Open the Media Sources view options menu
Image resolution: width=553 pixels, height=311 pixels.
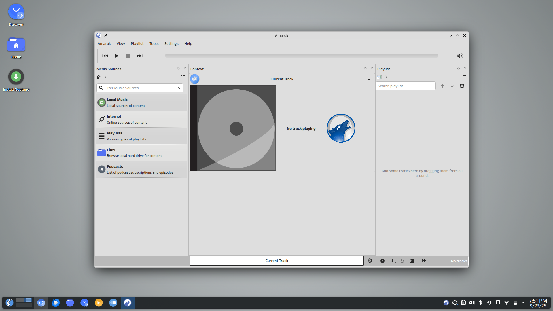coord(183,77)
